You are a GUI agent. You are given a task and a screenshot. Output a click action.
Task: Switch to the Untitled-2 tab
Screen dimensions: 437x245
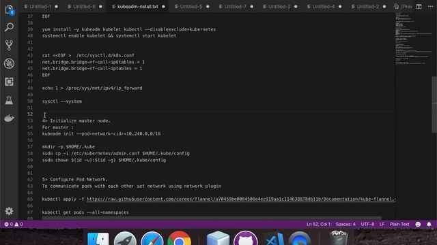coord(367,6)
